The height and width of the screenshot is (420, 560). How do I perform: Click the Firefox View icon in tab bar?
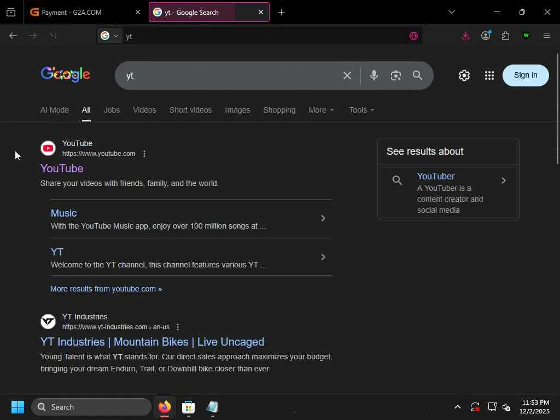(x=11, y=13)
